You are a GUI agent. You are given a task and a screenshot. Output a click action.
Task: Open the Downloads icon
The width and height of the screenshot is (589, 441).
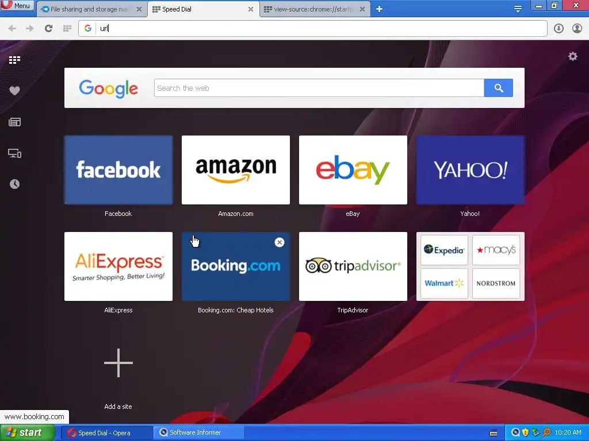559,29
